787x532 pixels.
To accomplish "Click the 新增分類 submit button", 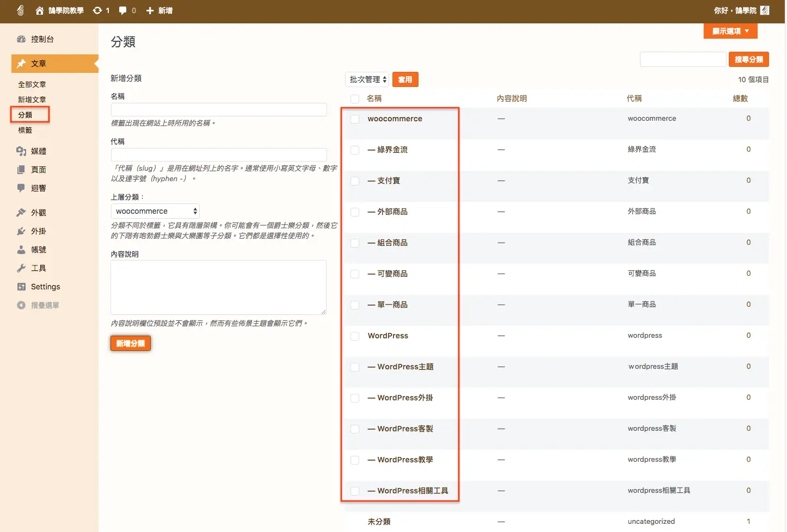I will point(131,343).
